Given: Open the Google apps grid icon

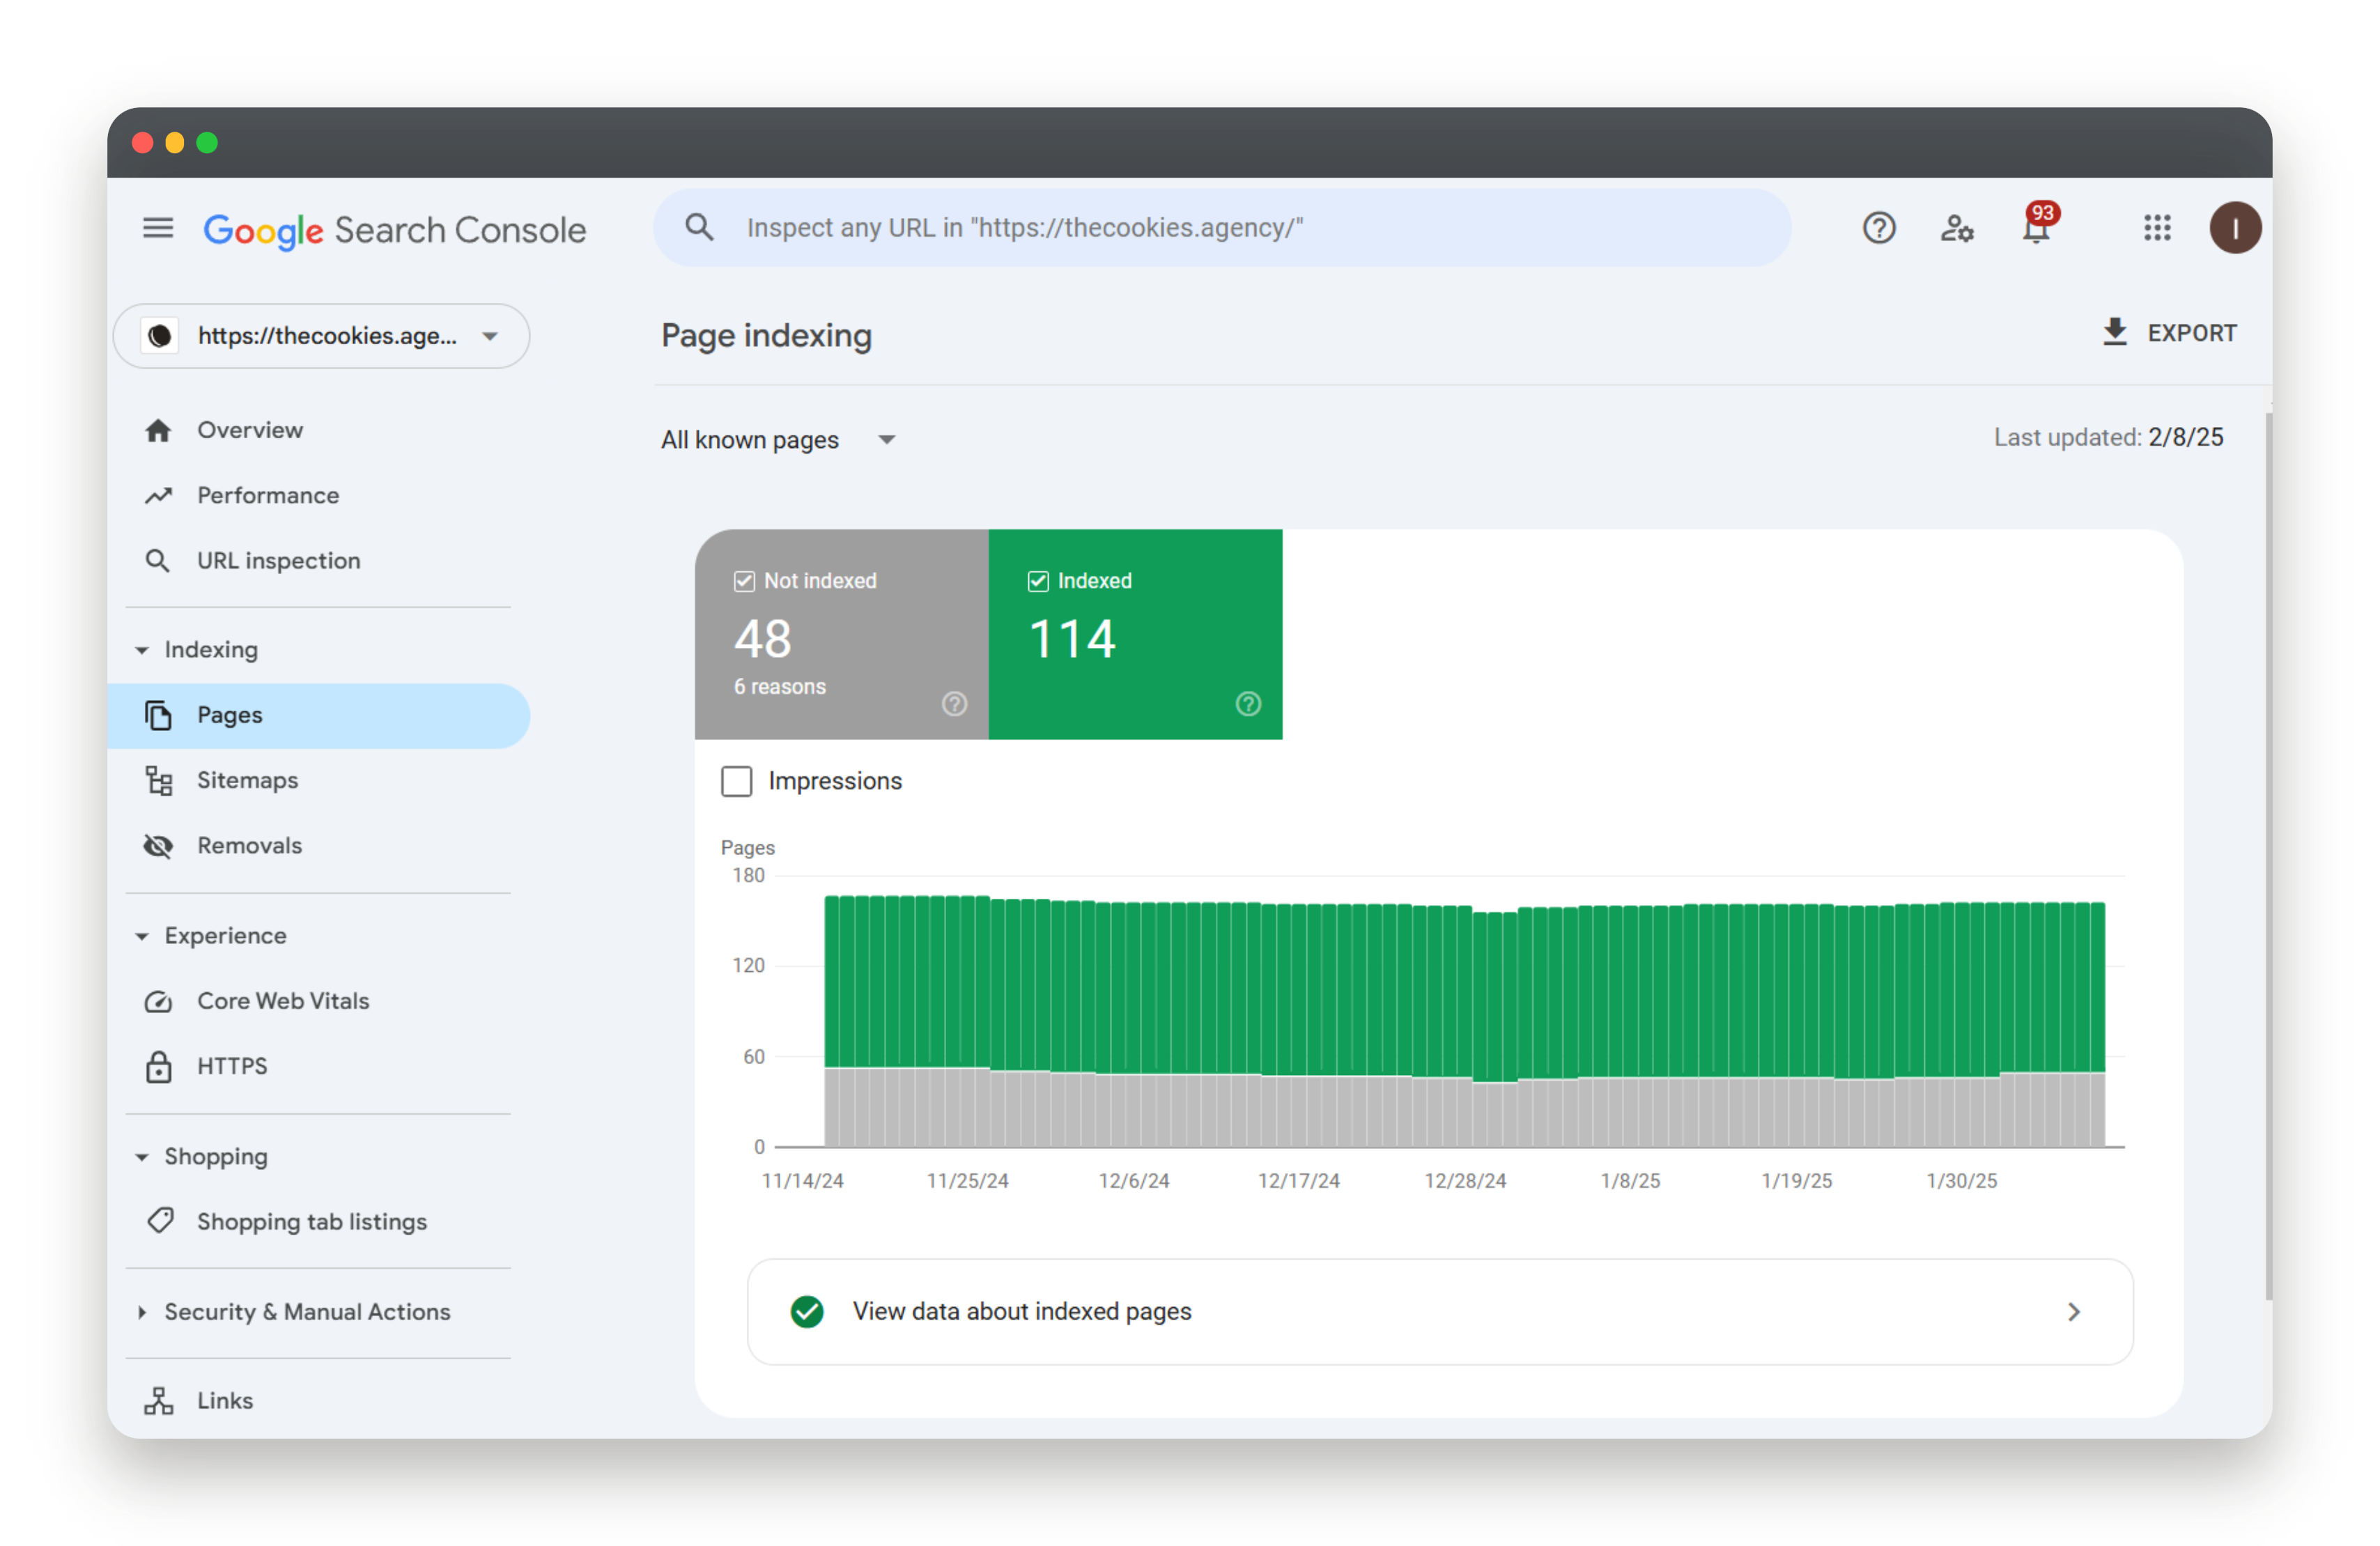Looking at the screenshot, I should click(x=2157, y=229).
